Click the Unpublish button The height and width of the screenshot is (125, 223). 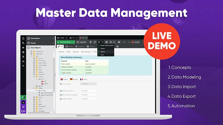pos(81,42)
